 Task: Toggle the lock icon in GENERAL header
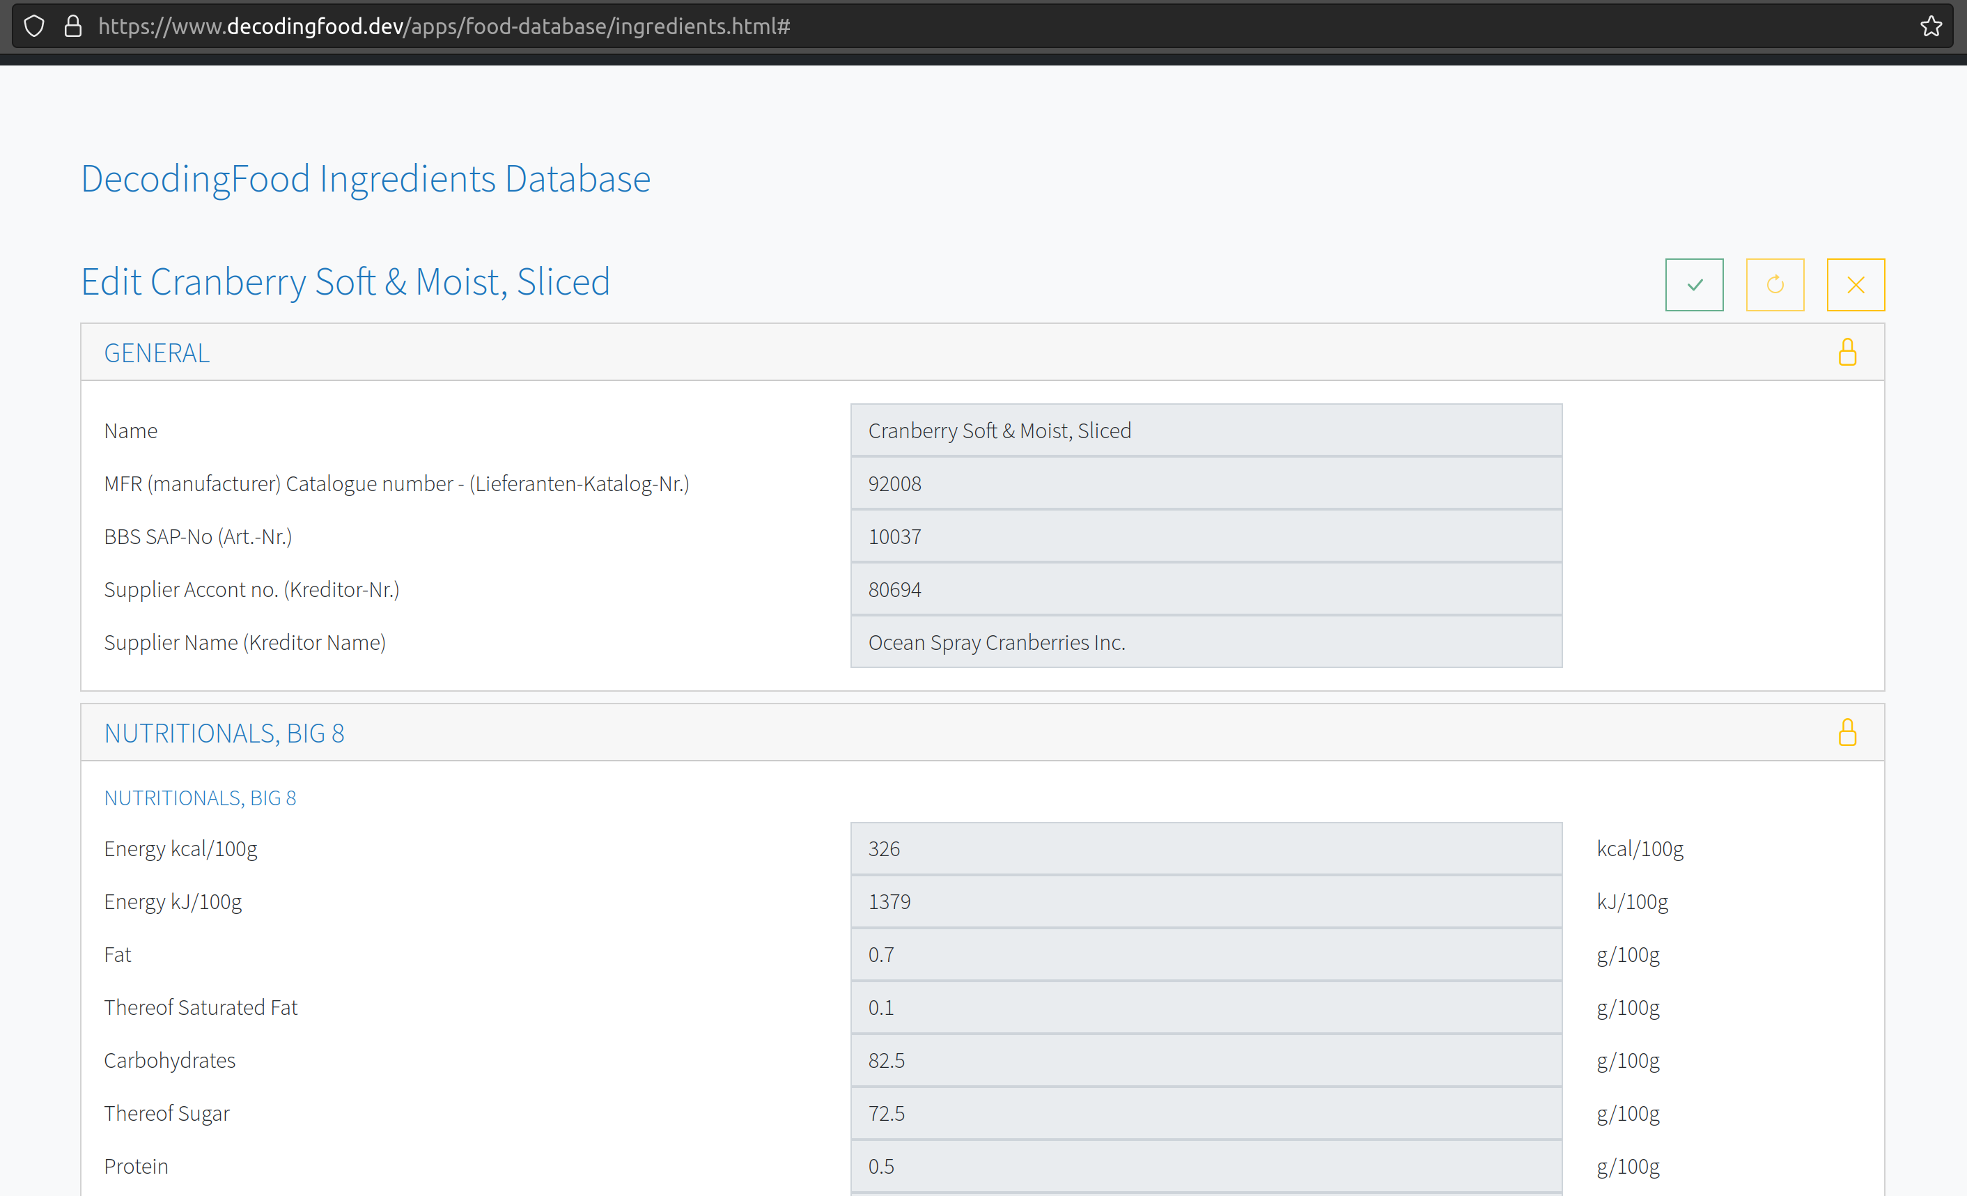click(1847, 352)
